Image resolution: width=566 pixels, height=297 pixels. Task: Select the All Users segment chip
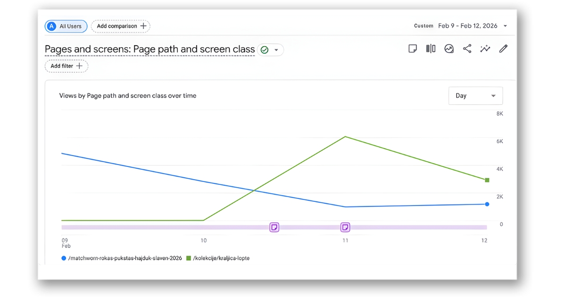point(66,26)
